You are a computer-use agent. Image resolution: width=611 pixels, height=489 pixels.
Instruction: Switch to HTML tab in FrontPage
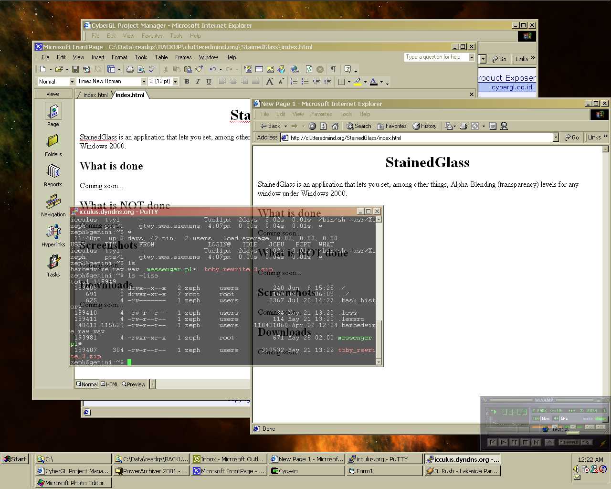109,384
